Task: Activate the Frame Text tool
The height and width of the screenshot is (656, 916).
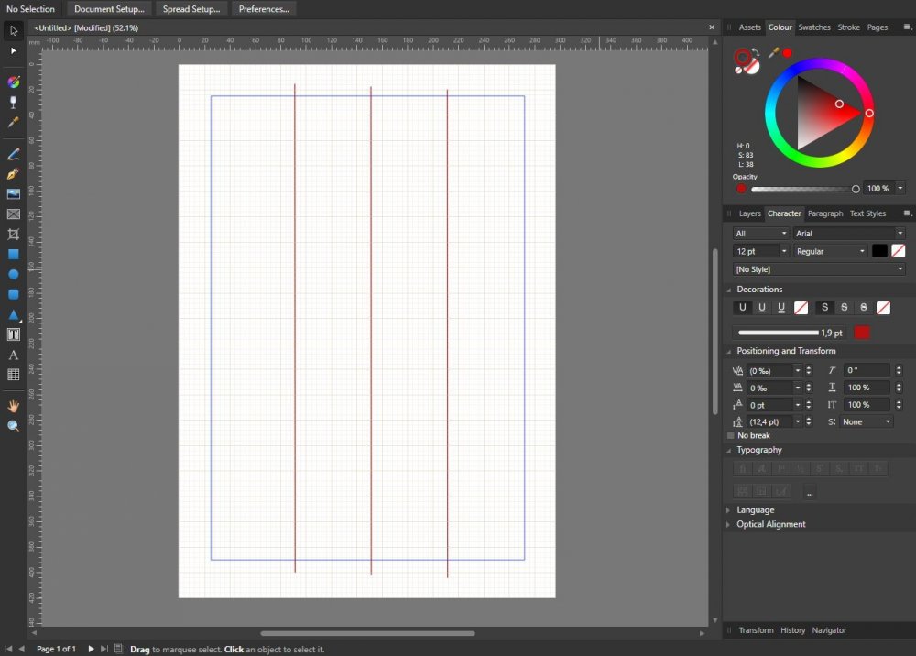Action: 13,334
